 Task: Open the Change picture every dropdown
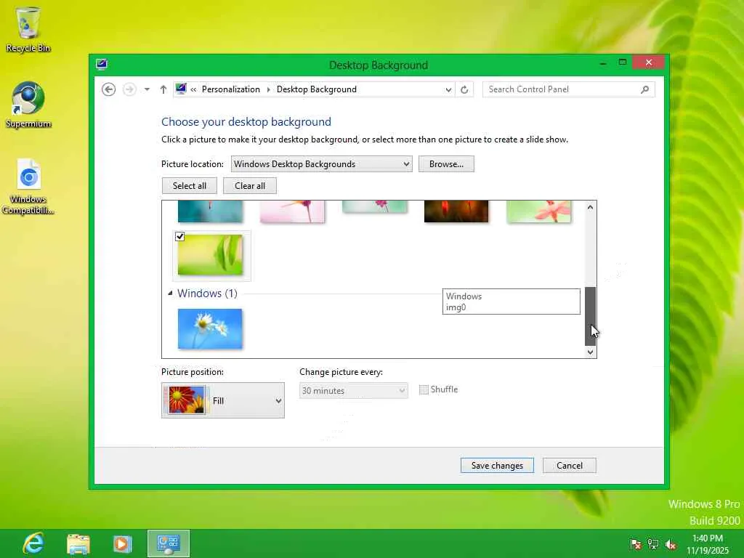tap(354, 390)
